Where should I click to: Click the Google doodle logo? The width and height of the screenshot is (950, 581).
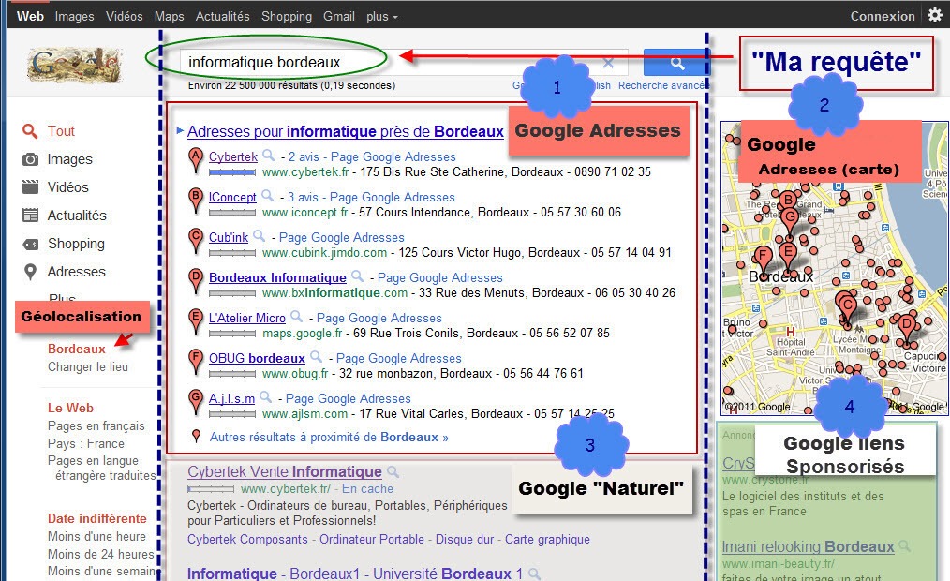coord(75,65)
